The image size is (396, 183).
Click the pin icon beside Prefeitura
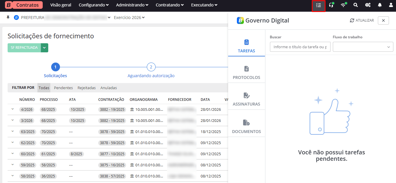tap(8, 18)
